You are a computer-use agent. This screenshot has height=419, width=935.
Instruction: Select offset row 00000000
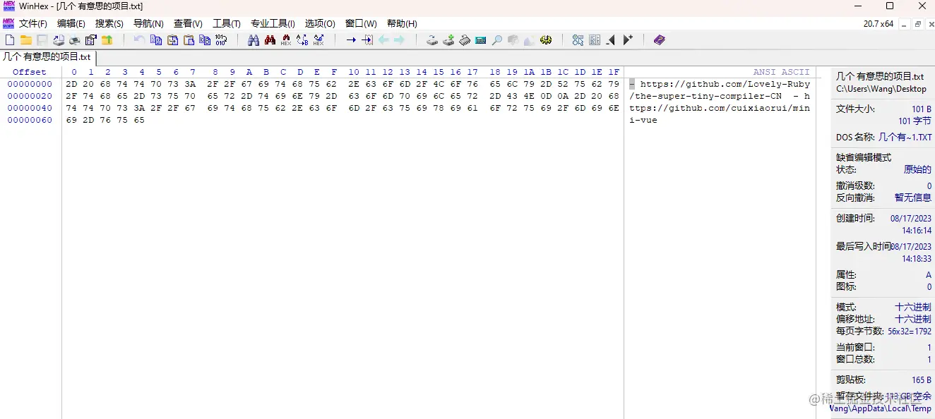(30, 84)
